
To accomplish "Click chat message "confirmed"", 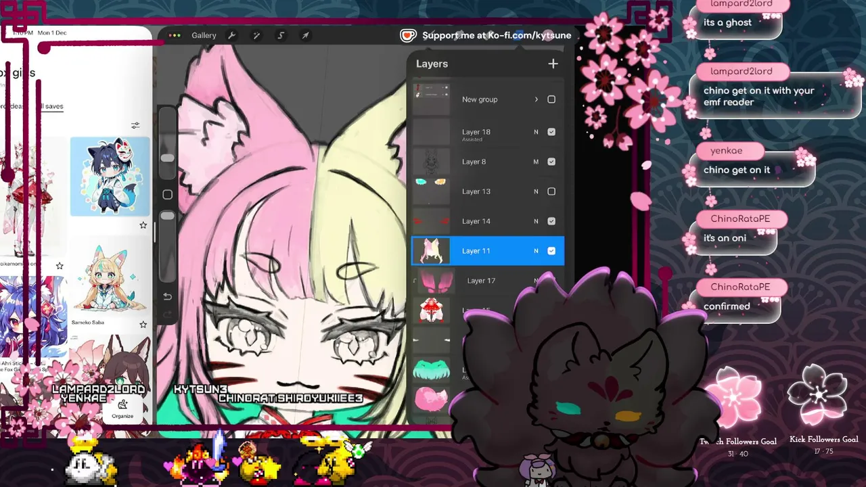I will pyautogui.click(x=727, y=306).
